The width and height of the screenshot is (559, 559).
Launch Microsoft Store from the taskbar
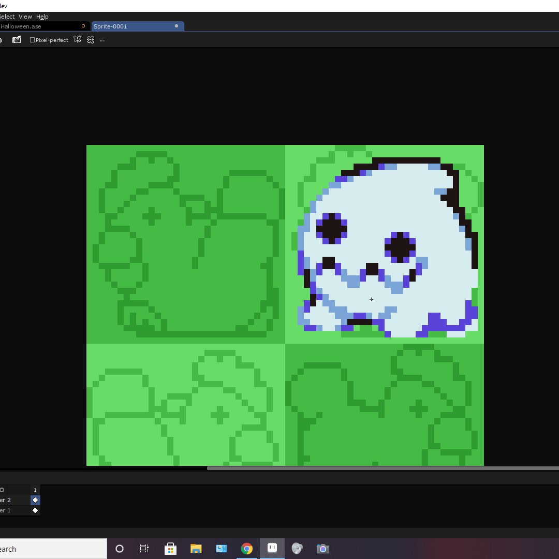170,549
